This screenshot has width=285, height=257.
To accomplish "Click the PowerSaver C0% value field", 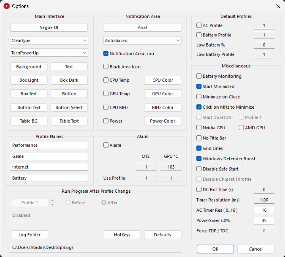I will [x=264, y=221].
